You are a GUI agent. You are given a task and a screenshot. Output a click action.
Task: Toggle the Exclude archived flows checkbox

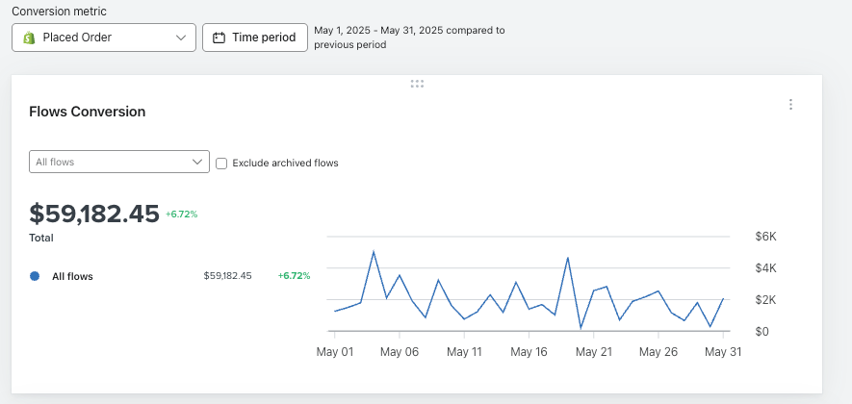click(x=221, y=163)
